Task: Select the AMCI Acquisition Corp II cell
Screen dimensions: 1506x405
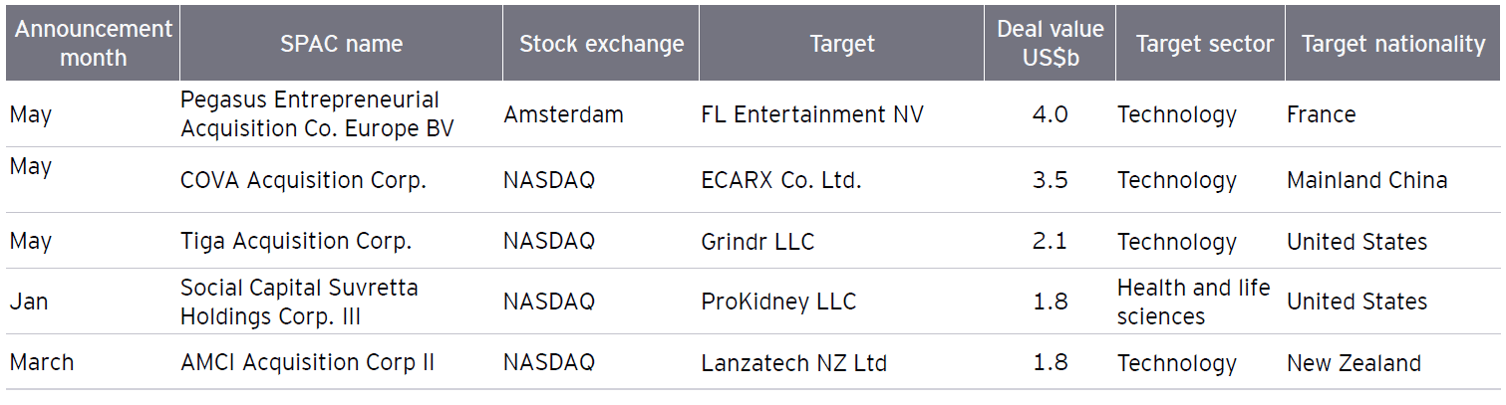Action: (x=307, y=363)
